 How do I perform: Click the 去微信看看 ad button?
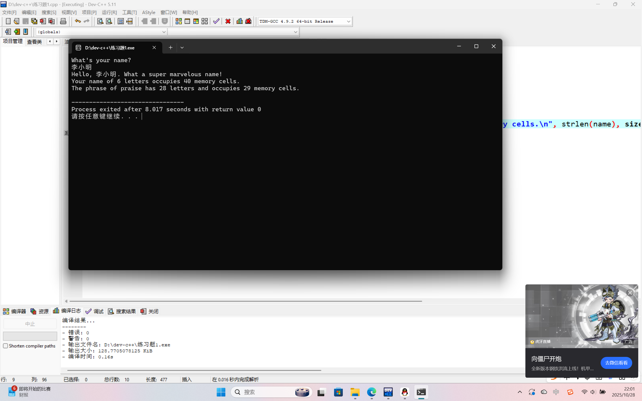coord(616,363)
